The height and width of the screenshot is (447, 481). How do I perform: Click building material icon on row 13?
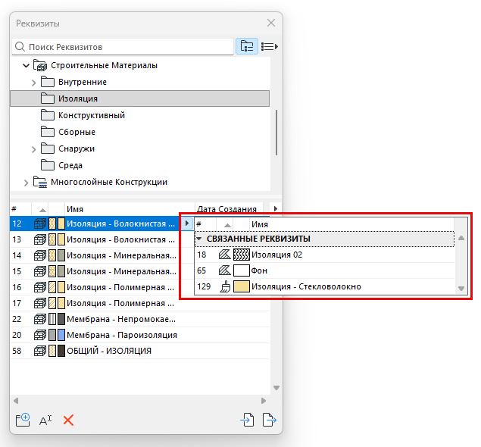40,239
